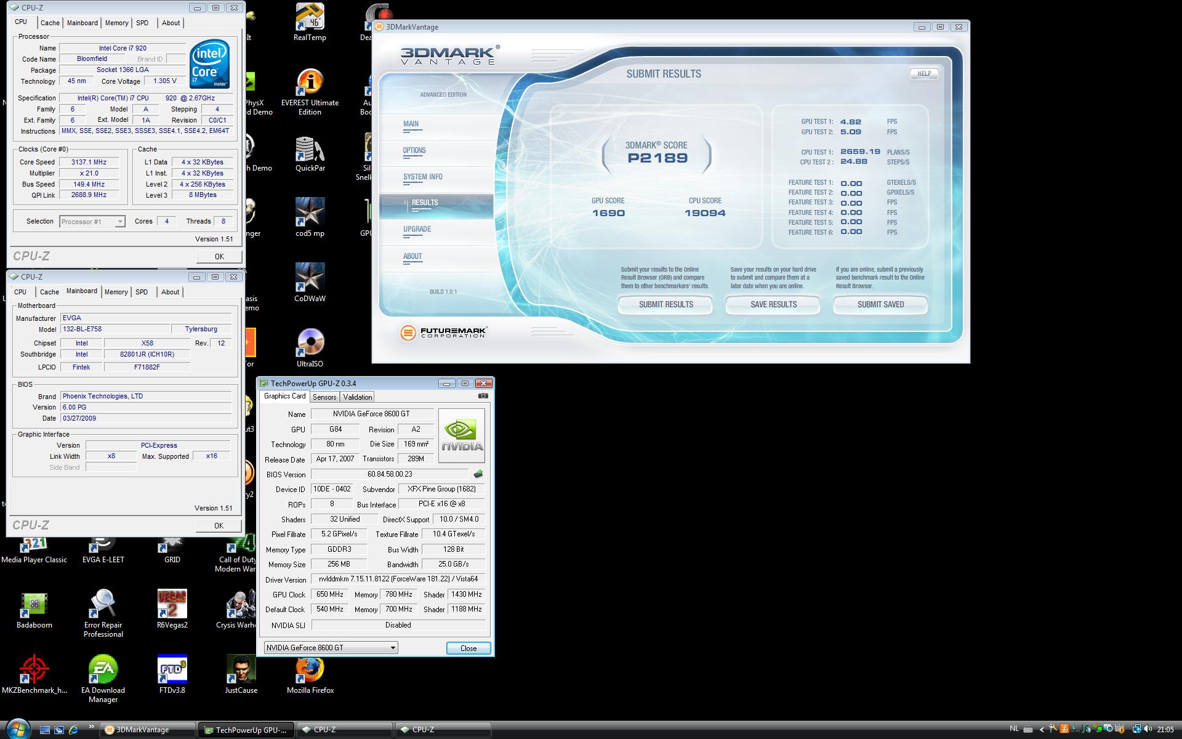Screen dimensions: 1182x739
Task: Open the UltraISO desktop icon
Action: pyautogui.click(x=310, y=349)
